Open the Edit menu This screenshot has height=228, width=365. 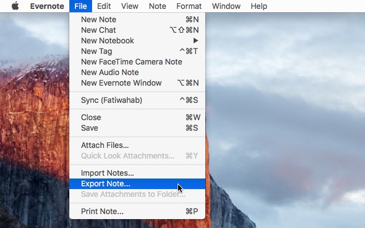pyautogui.click(x=104, y=6)
